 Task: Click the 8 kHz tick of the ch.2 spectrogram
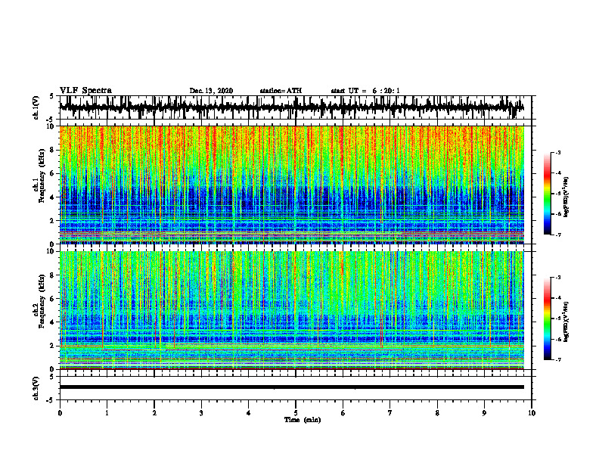(52, 275)
